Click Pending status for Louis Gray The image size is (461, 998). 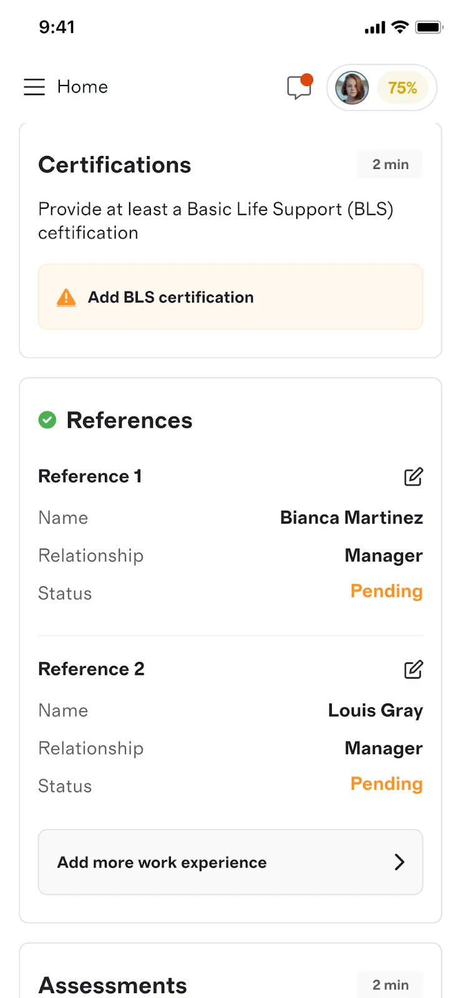click(x=387, y=784)
